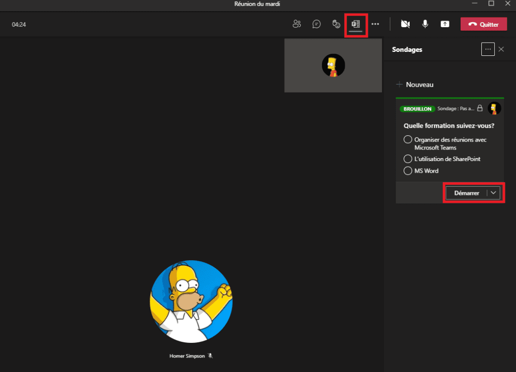Image resolution: width=516 pixels, height=372 pixels.
Task: Select the 'MS Word' option
Action: point(421,171)
